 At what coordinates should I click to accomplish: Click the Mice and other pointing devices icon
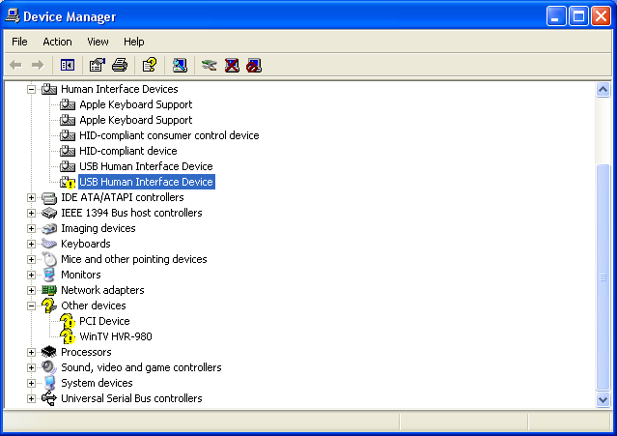click(49, 259)
